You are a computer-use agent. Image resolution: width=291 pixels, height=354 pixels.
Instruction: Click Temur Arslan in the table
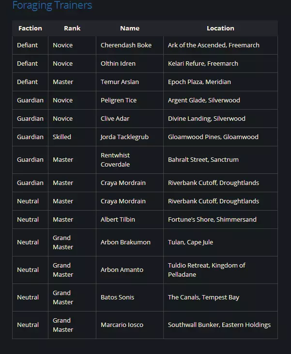click(120, 82)
